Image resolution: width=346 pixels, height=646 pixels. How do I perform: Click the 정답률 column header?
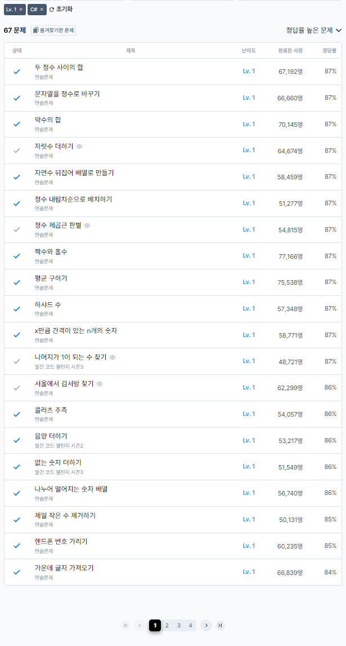330,51
